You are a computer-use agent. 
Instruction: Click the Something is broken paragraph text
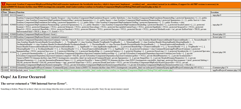[x=65, y=89]
